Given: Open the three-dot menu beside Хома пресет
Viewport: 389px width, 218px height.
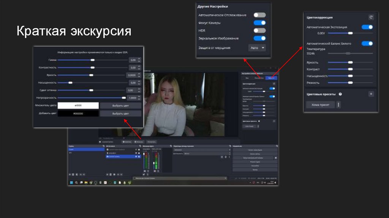Looking at the screenshot, I should pyautogui.click(x=338, y=104).
